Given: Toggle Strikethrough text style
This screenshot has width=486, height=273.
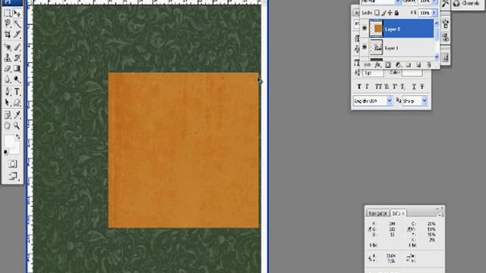Looking at the screenshot, I should pos(422,87).
